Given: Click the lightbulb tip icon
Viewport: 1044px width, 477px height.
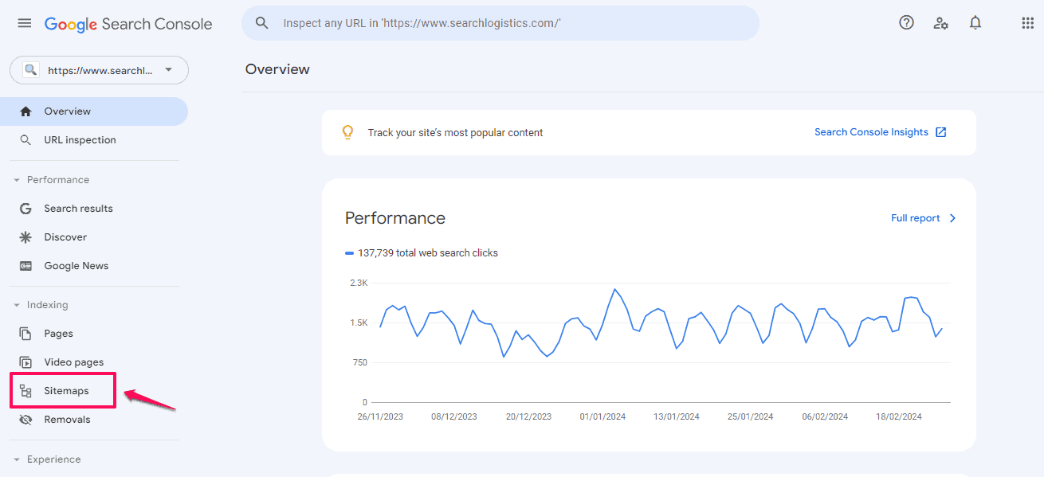Looking at the screenshot, I should (x=347, y=132).
